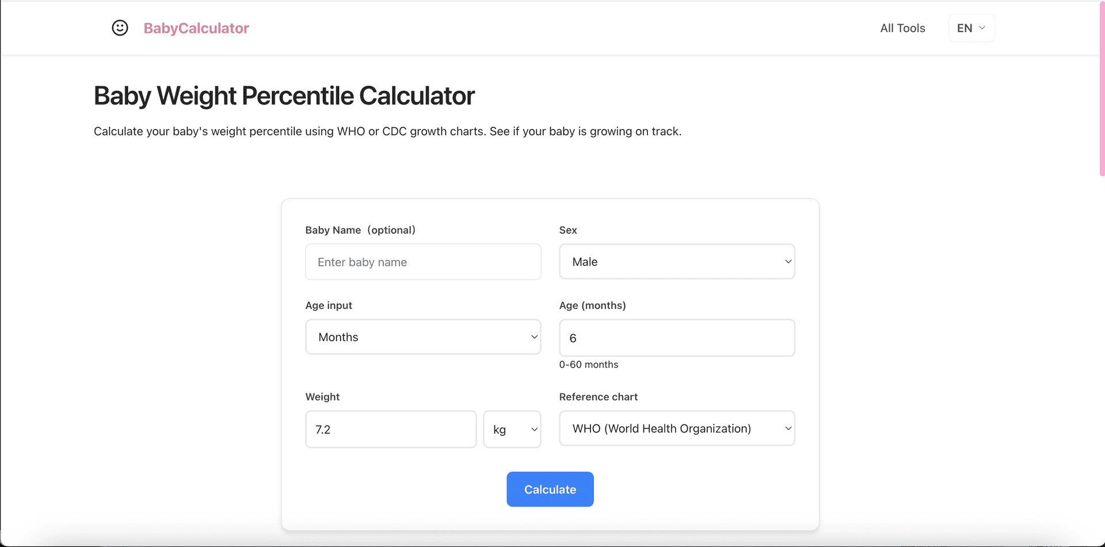Expand the weight unit kg dropdown

point(512,429)
